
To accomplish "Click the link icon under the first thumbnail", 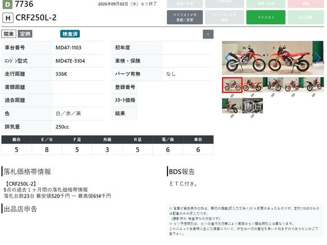I will [x=232, y=96].
